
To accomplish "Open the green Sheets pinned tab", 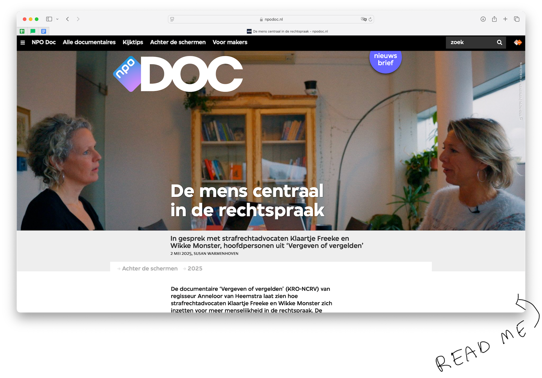I will (x=22, y=31).
